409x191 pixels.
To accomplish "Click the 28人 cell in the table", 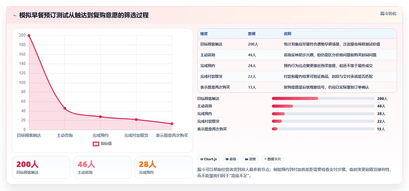I will [x=252, y=66].
